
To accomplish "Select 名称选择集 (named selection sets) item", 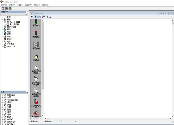I will pyautogui.click(x=11, y=27).
